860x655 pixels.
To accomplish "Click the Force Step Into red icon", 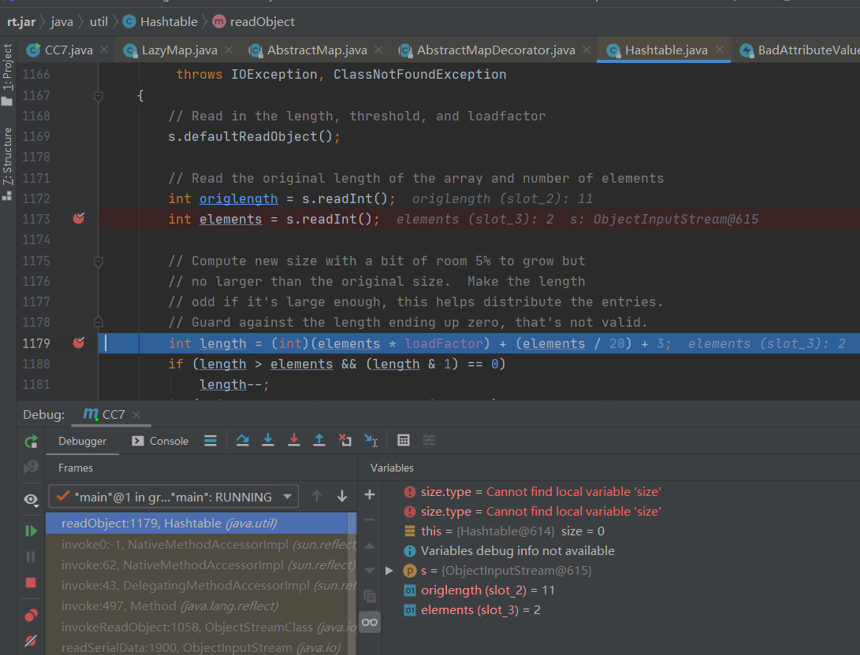I will pyautogui.click(x=294, y=440).
